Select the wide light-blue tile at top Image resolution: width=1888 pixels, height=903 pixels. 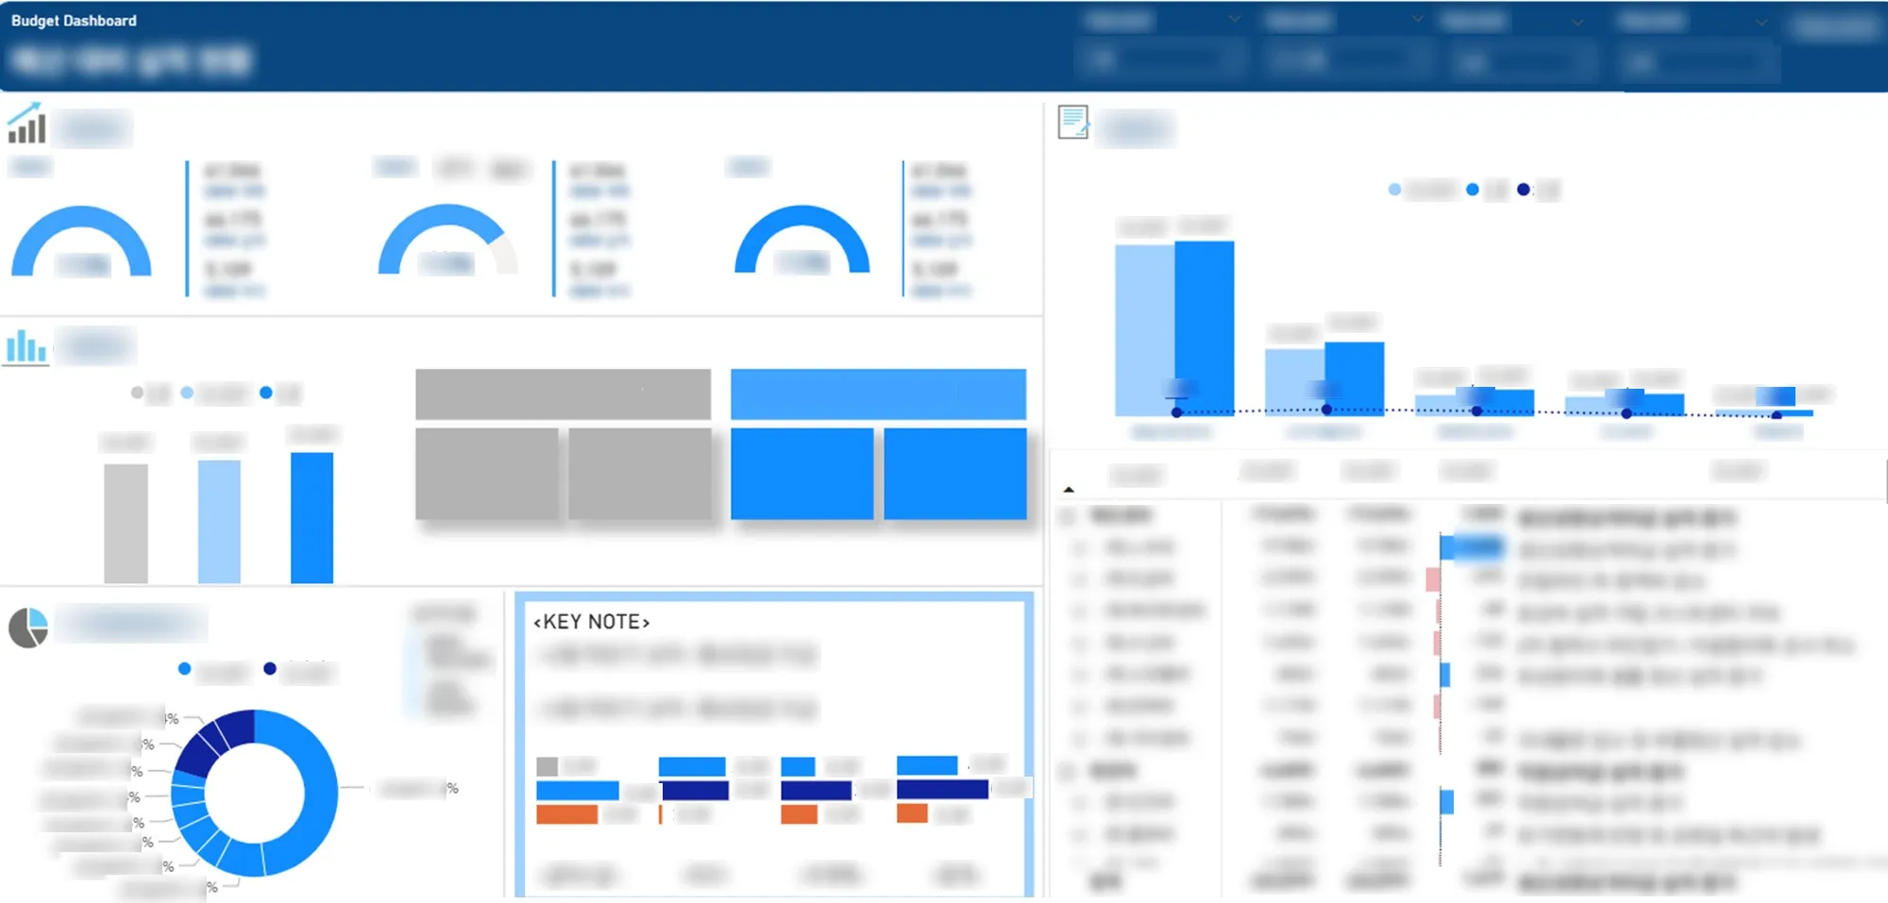[x=878, y=393]
